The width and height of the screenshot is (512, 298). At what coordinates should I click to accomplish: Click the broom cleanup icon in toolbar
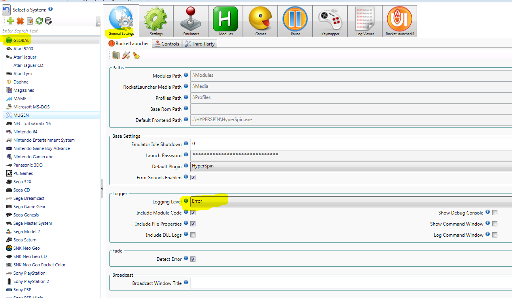pos(137,55)
